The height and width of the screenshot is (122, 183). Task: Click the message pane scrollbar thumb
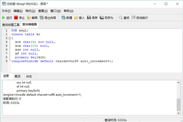178,105
